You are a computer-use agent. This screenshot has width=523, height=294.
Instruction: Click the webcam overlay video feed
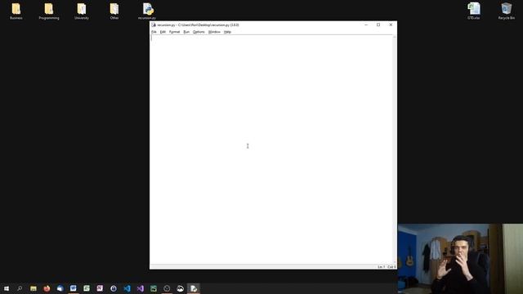coord(460,259)
